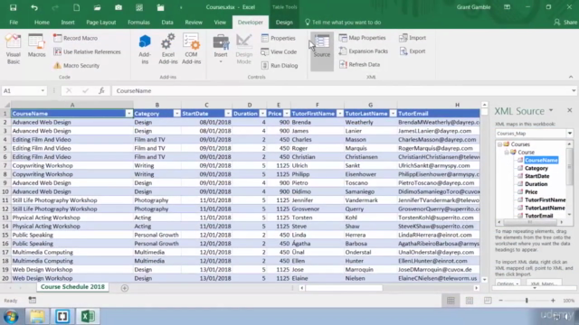The width and height of the screenshot is (579, 325).
Task: Open the TutorFirstName filter dropdown
Action: point(340,114)
